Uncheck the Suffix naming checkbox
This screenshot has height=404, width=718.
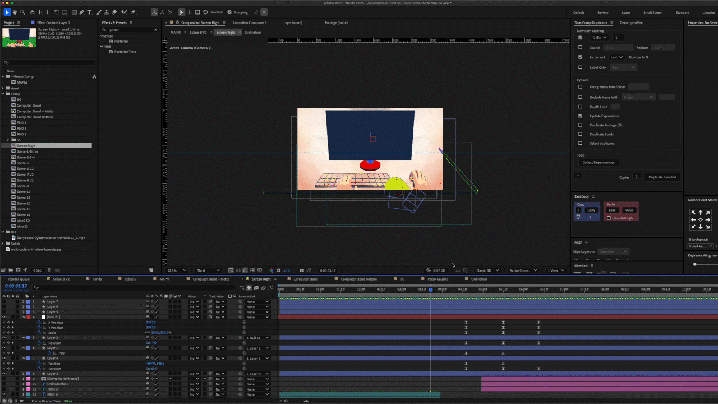581,38
